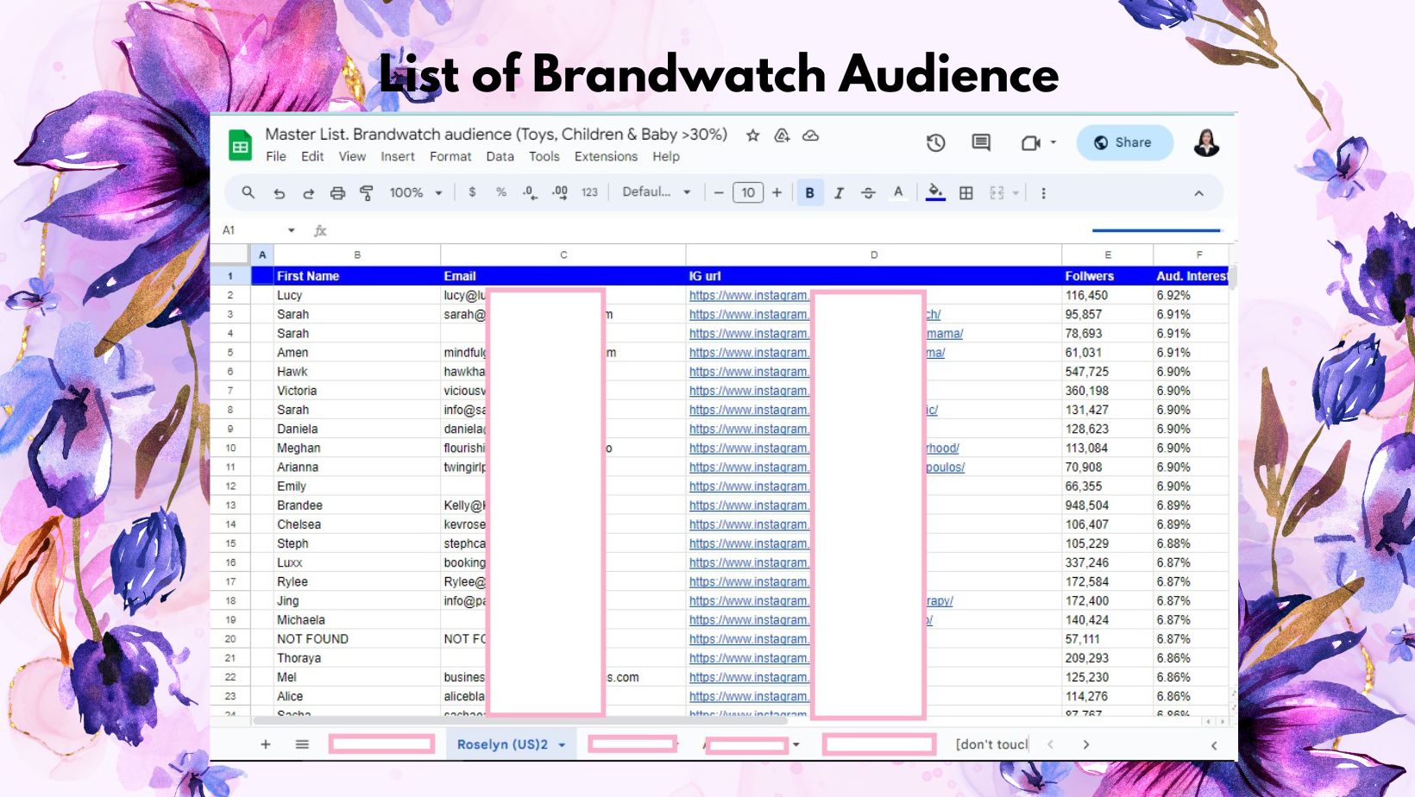Open the Extensions menu

607,157
